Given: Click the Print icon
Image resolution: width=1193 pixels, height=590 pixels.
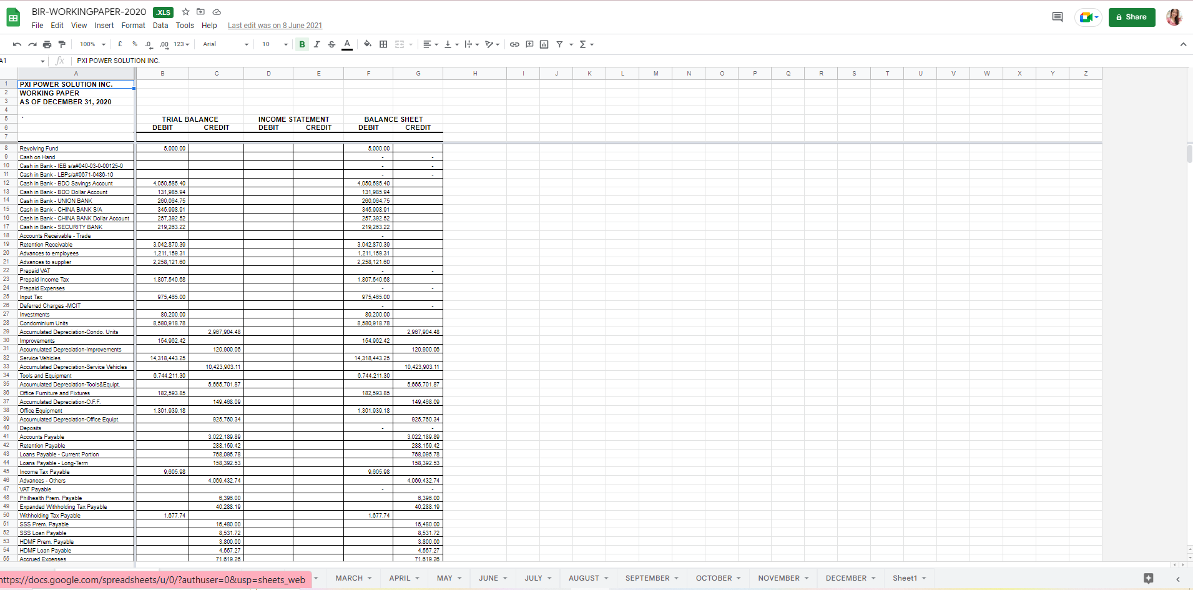Looking at the screenshot, I should pyautogui.click(x=47, y=44).
